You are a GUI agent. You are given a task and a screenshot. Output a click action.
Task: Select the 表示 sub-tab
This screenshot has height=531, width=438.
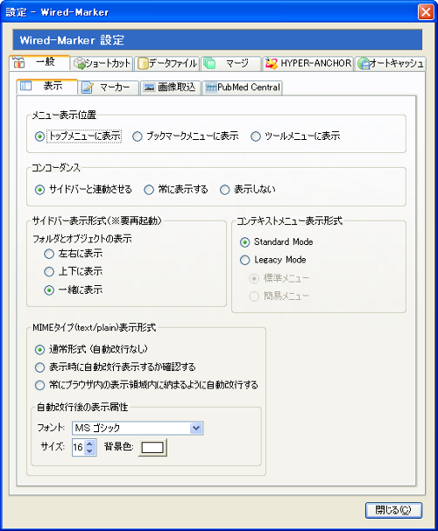(x=47, y=87)
